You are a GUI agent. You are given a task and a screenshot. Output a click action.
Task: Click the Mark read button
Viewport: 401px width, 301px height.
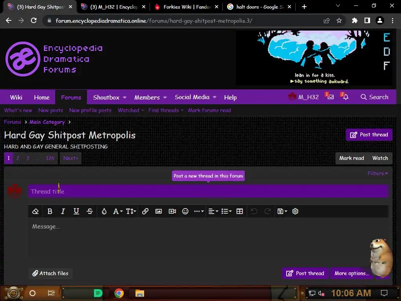[x=352, y=158]
